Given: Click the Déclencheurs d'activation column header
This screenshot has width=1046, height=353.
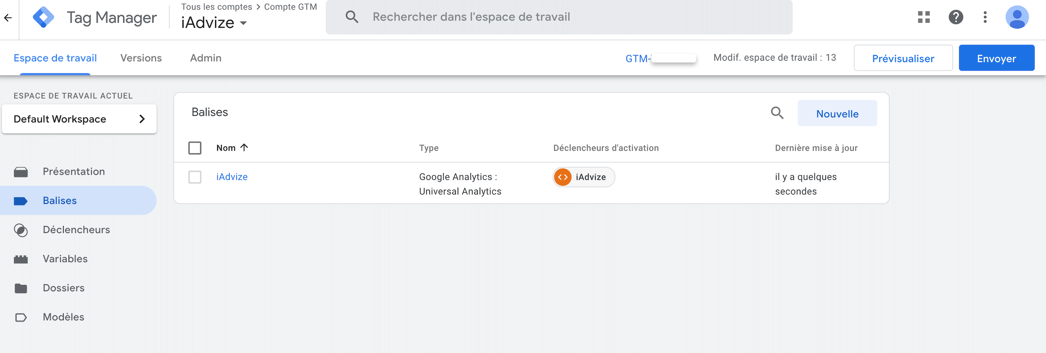Looking at the screenshot, I should point(606,148).
